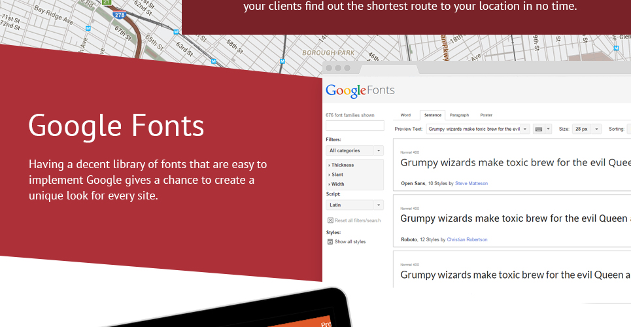Click the font search input field
Screen dimensions: 631x327
[354, 126]
